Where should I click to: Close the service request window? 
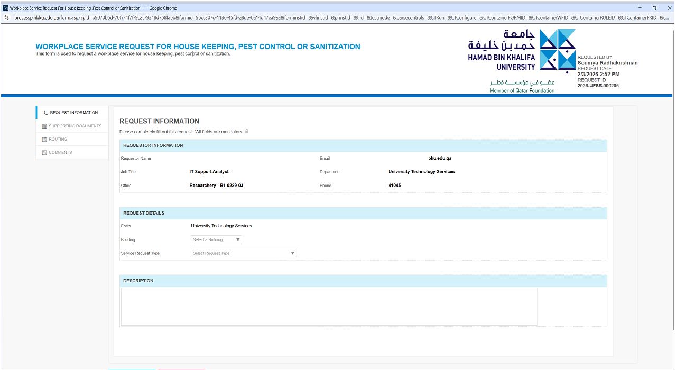[668, 8]
